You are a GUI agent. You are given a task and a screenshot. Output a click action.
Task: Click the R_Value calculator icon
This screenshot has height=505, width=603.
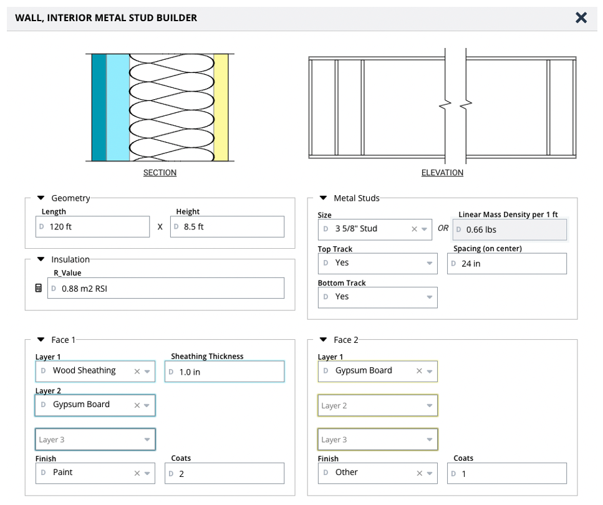click(39, 289)
